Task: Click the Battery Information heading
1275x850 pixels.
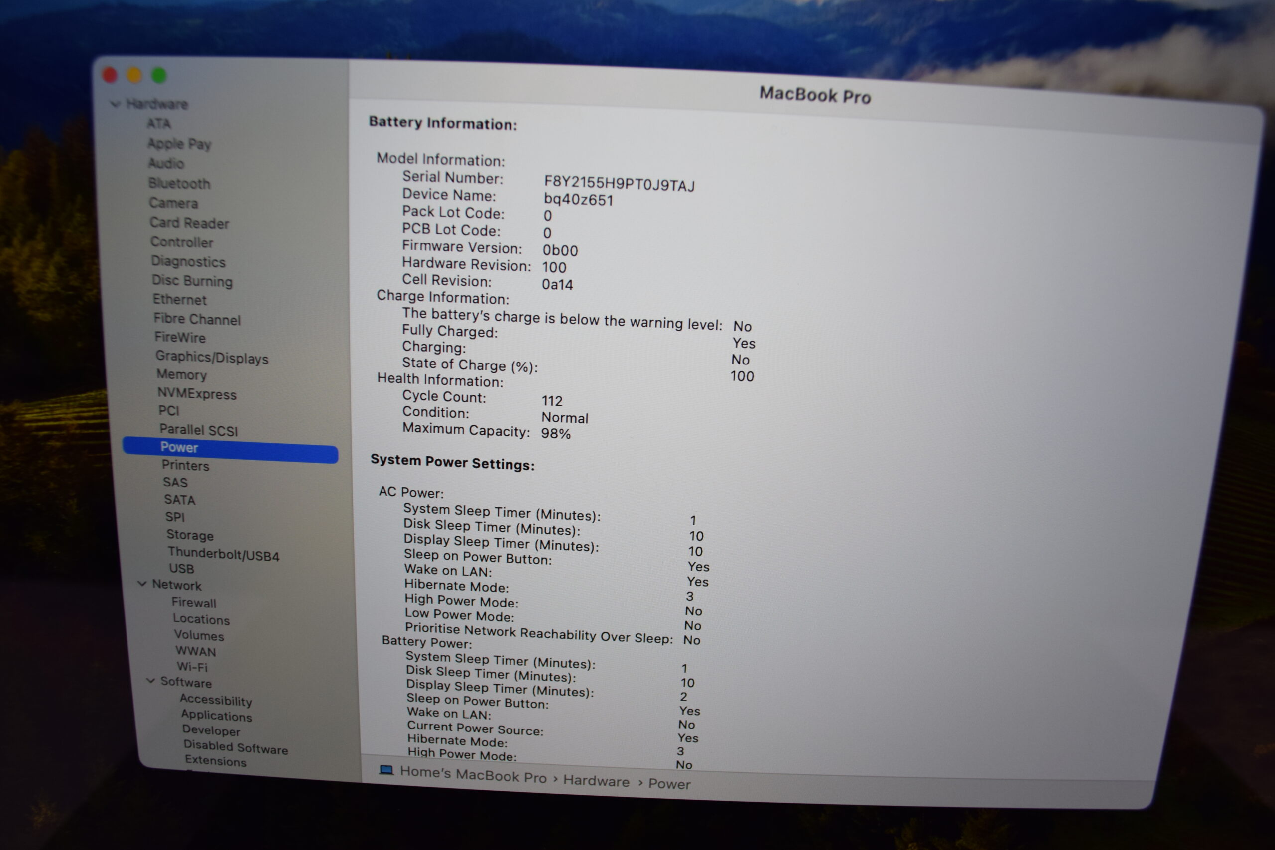Action: click(442, 123)
